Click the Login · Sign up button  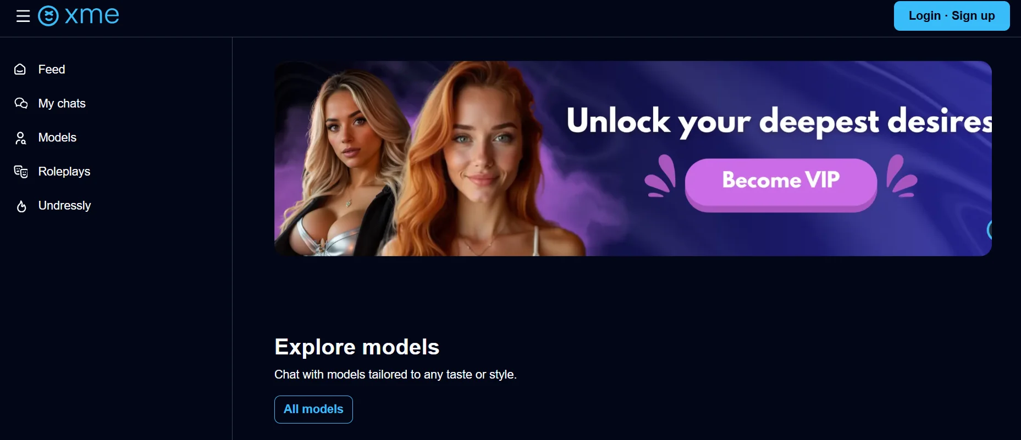coord(952,16)
